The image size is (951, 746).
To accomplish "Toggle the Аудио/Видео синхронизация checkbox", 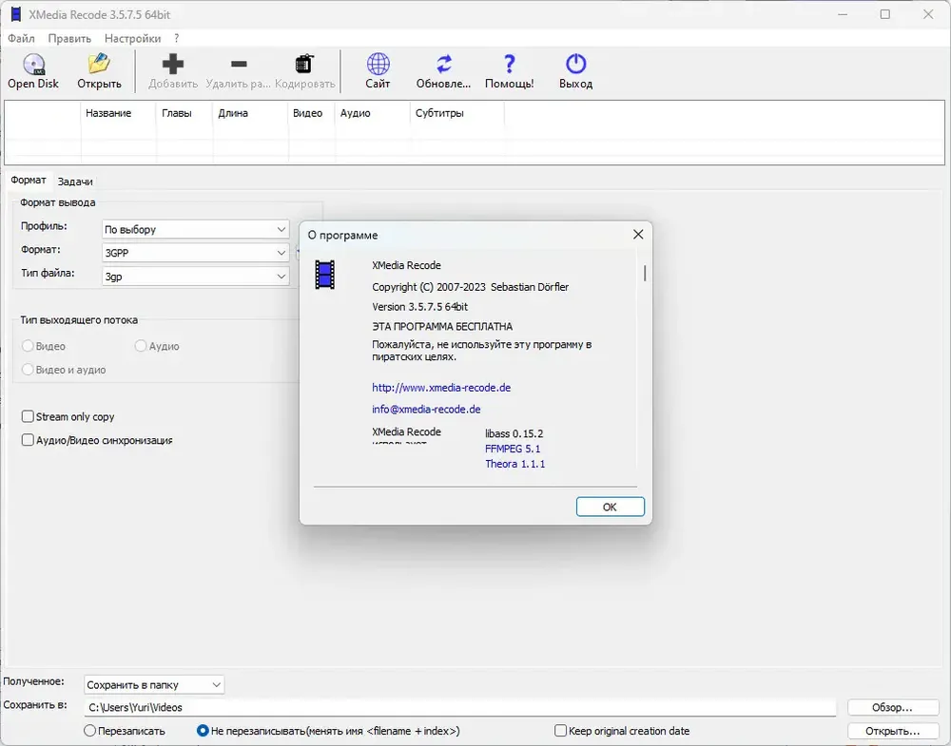I will tap(28, 440).
